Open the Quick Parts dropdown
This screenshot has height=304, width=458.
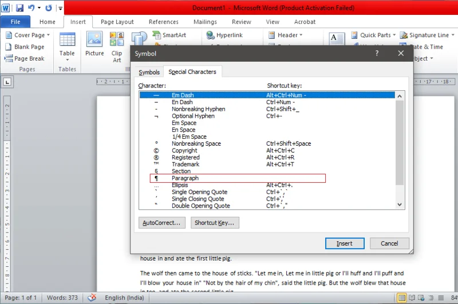[x=373, y=35]
